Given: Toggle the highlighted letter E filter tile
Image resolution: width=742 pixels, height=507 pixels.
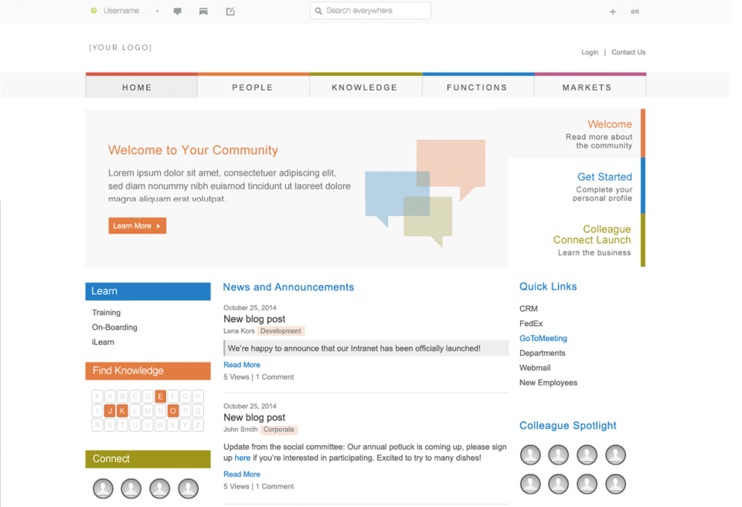Looking at the screenshot, I should 160,396.
